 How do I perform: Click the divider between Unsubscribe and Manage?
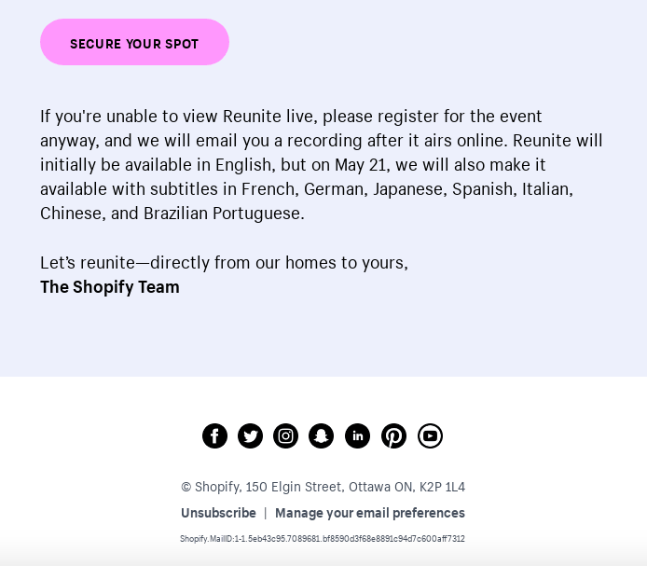pyautogui.click(x=266, y=513)
